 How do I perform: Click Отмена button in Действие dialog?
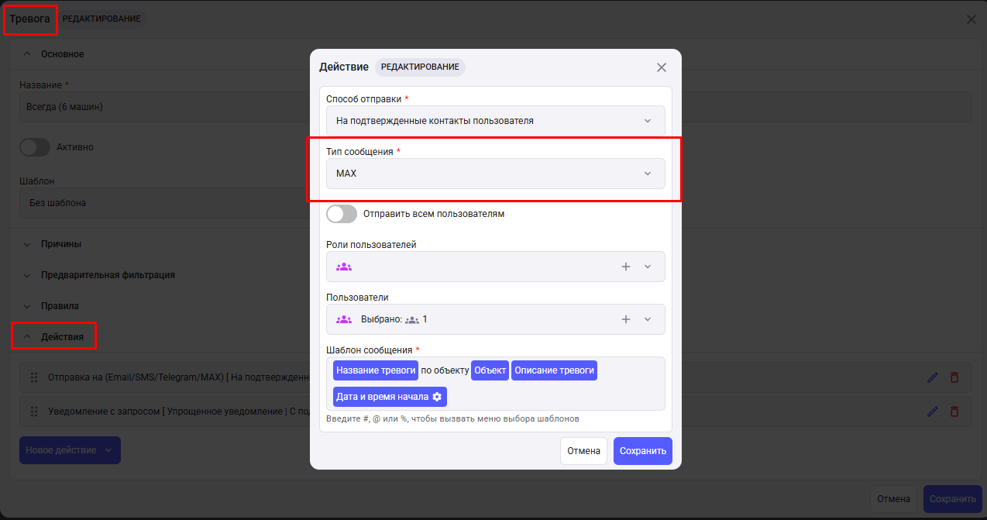(583, 451)
